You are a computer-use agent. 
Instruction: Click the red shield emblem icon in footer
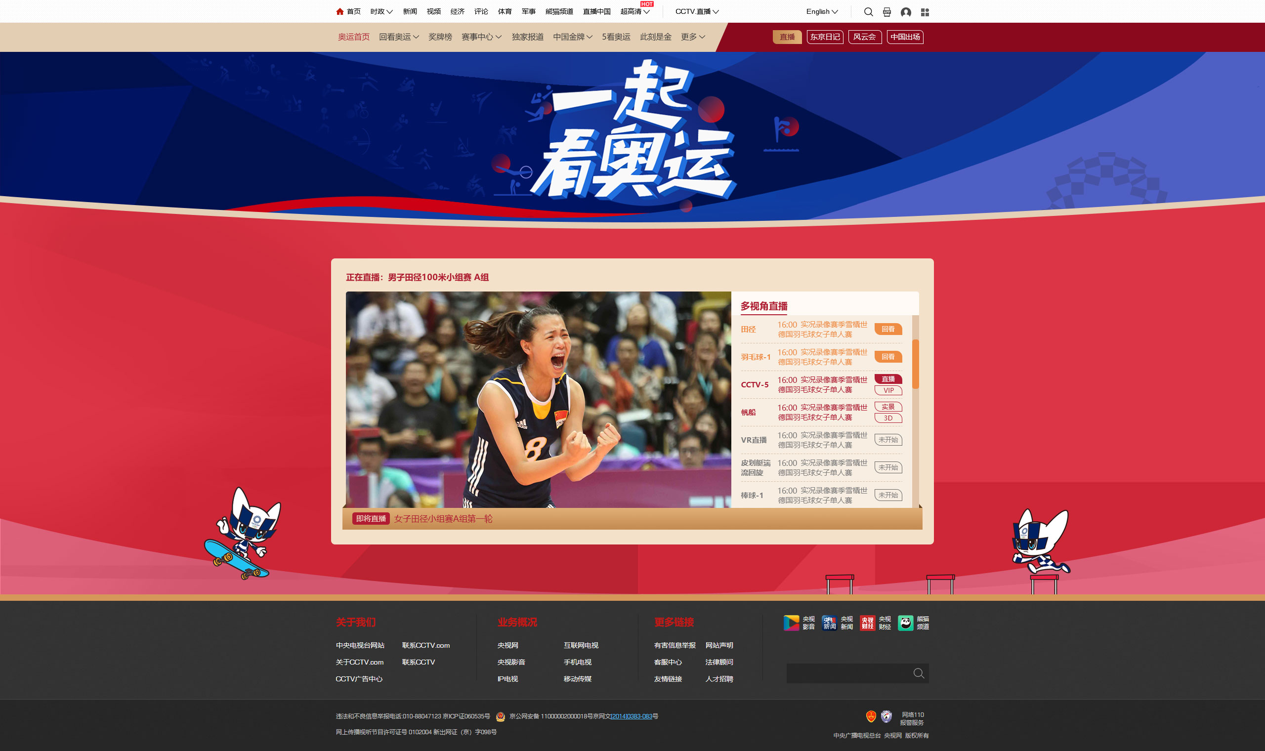870,716
